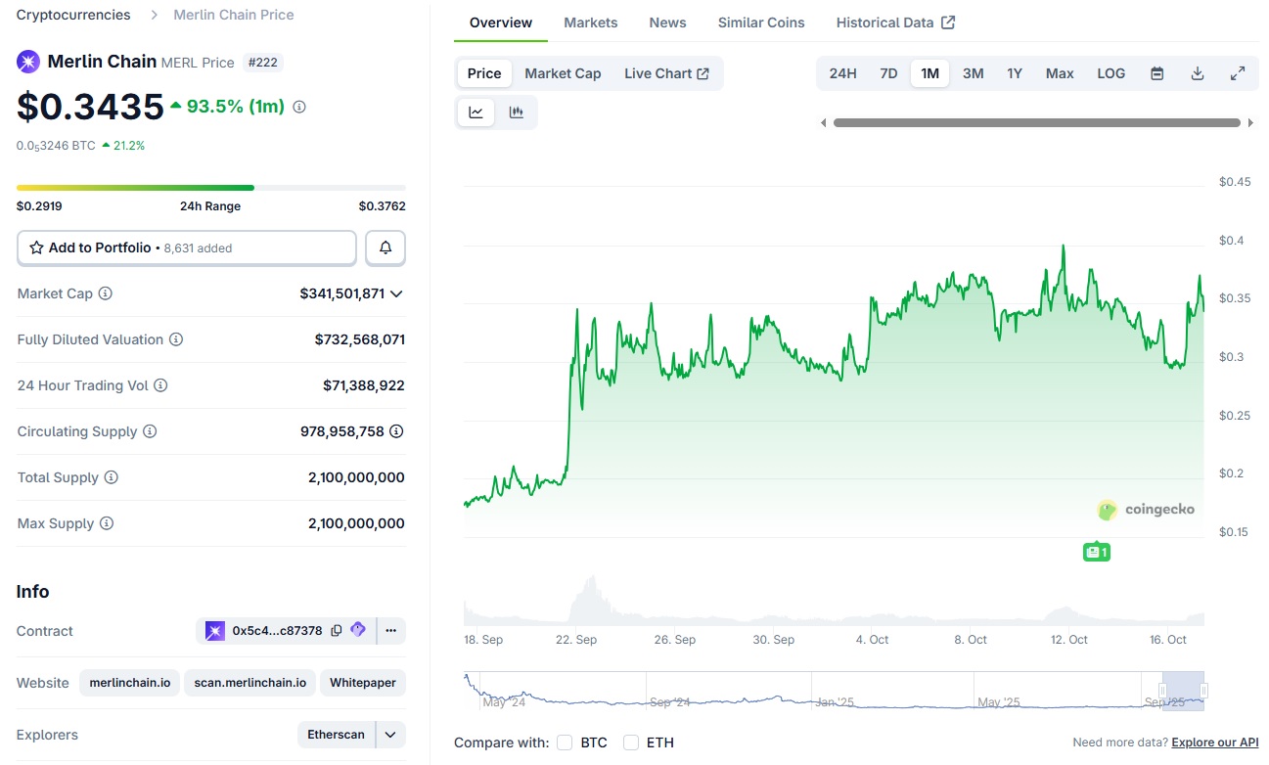Open the Historical Data tab

pyautogui.click(x=895, y=22)
